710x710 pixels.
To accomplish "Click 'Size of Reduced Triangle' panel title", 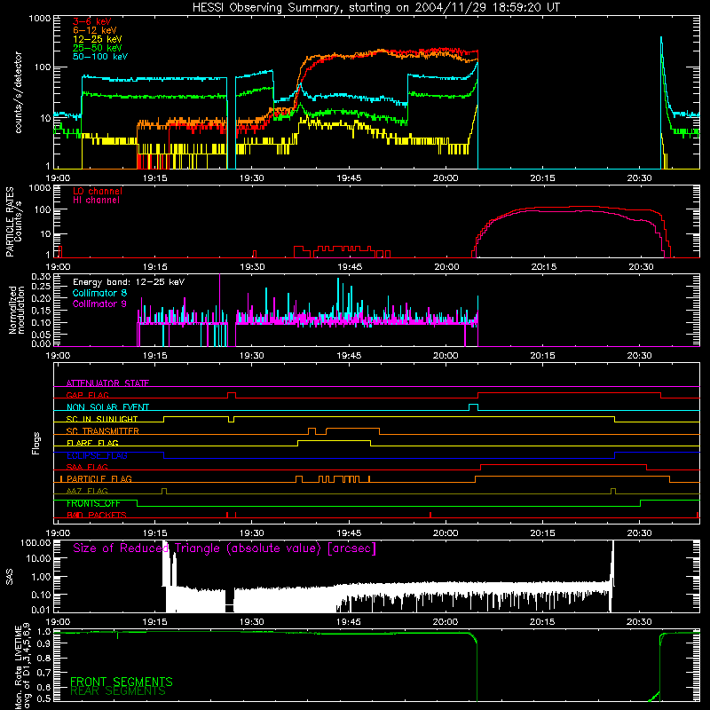I will tap(225, 548).
